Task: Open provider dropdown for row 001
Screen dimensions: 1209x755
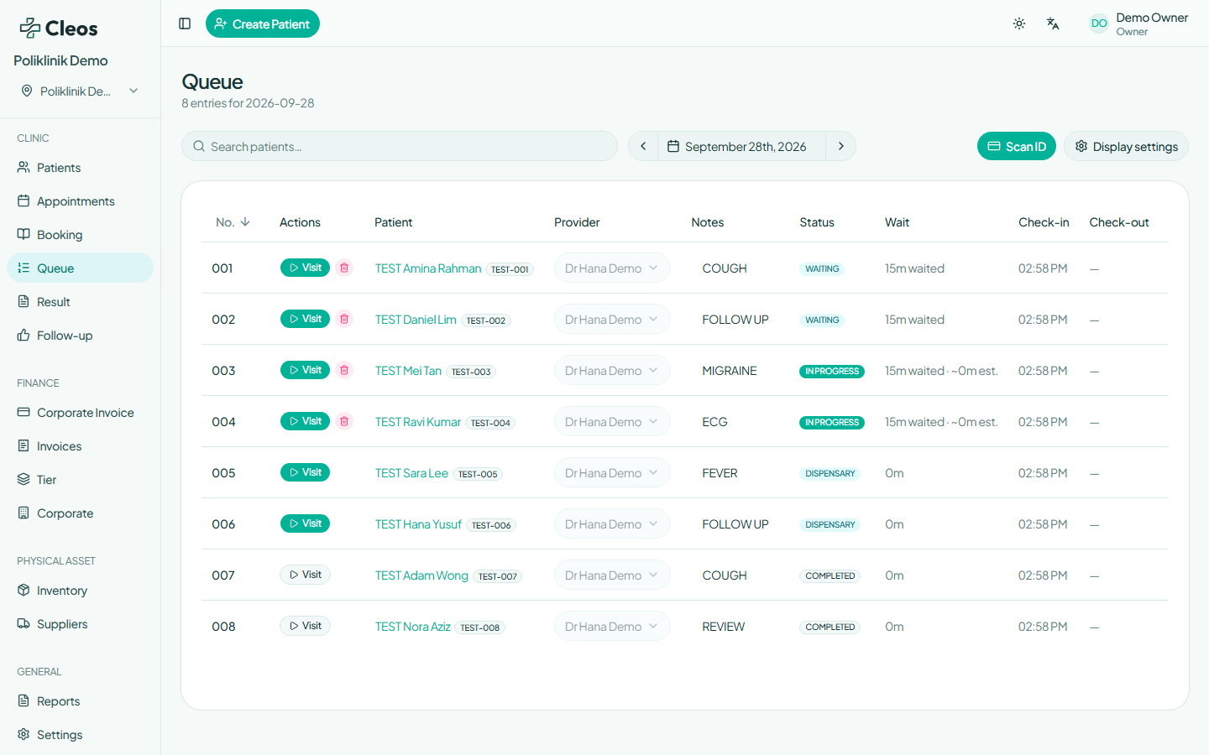Action: (612, 268)
